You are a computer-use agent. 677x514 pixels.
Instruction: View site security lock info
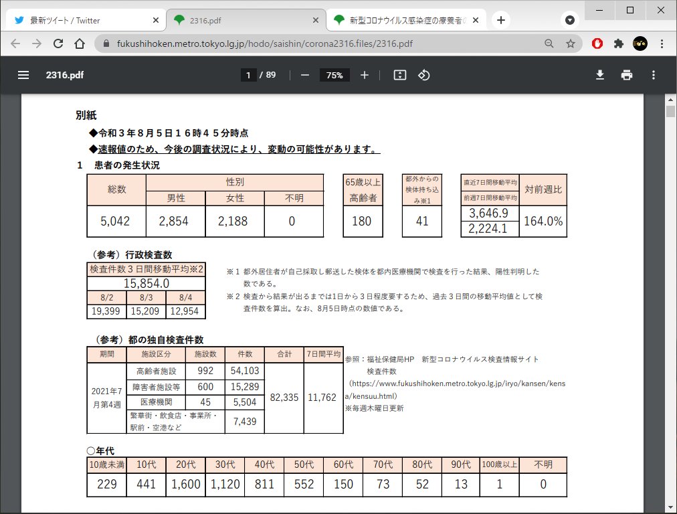point(106,44)
